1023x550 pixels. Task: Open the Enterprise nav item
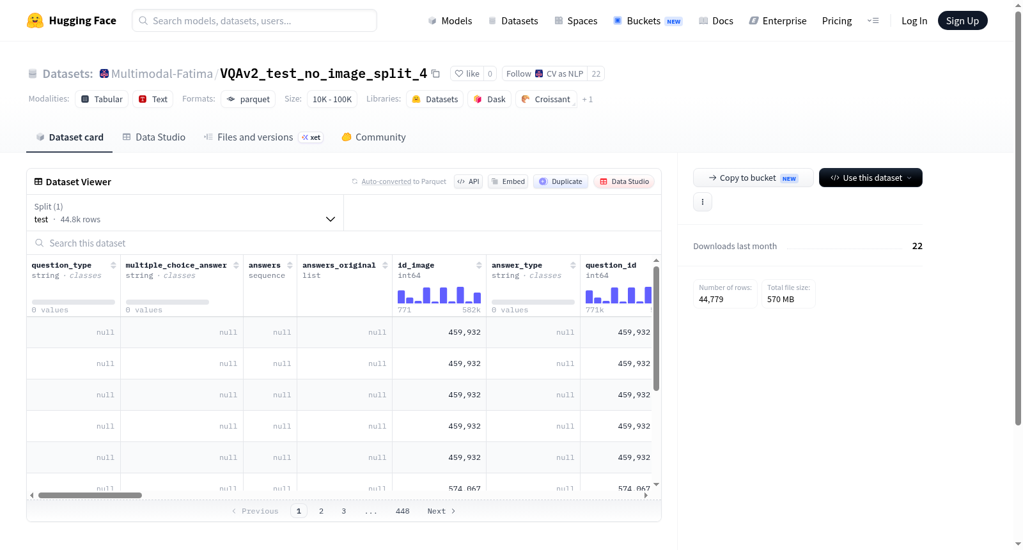click(x=777, y=20)
